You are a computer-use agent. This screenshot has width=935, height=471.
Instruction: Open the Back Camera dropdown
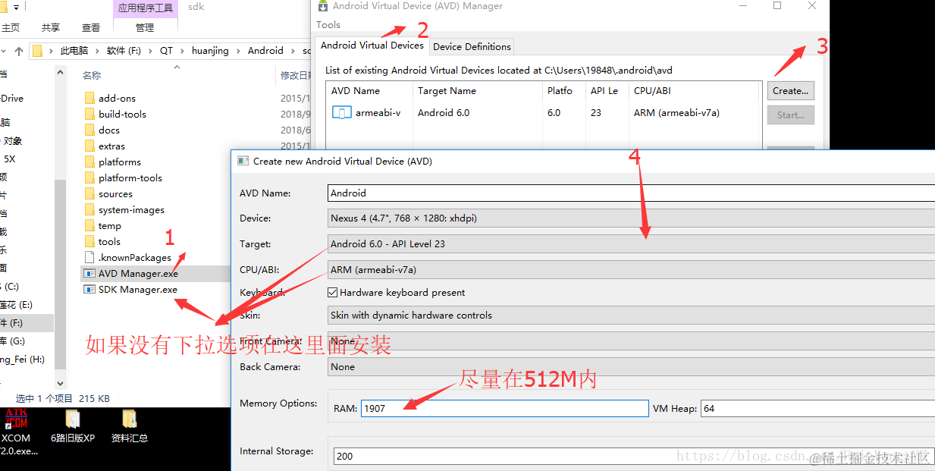(631, 366)
